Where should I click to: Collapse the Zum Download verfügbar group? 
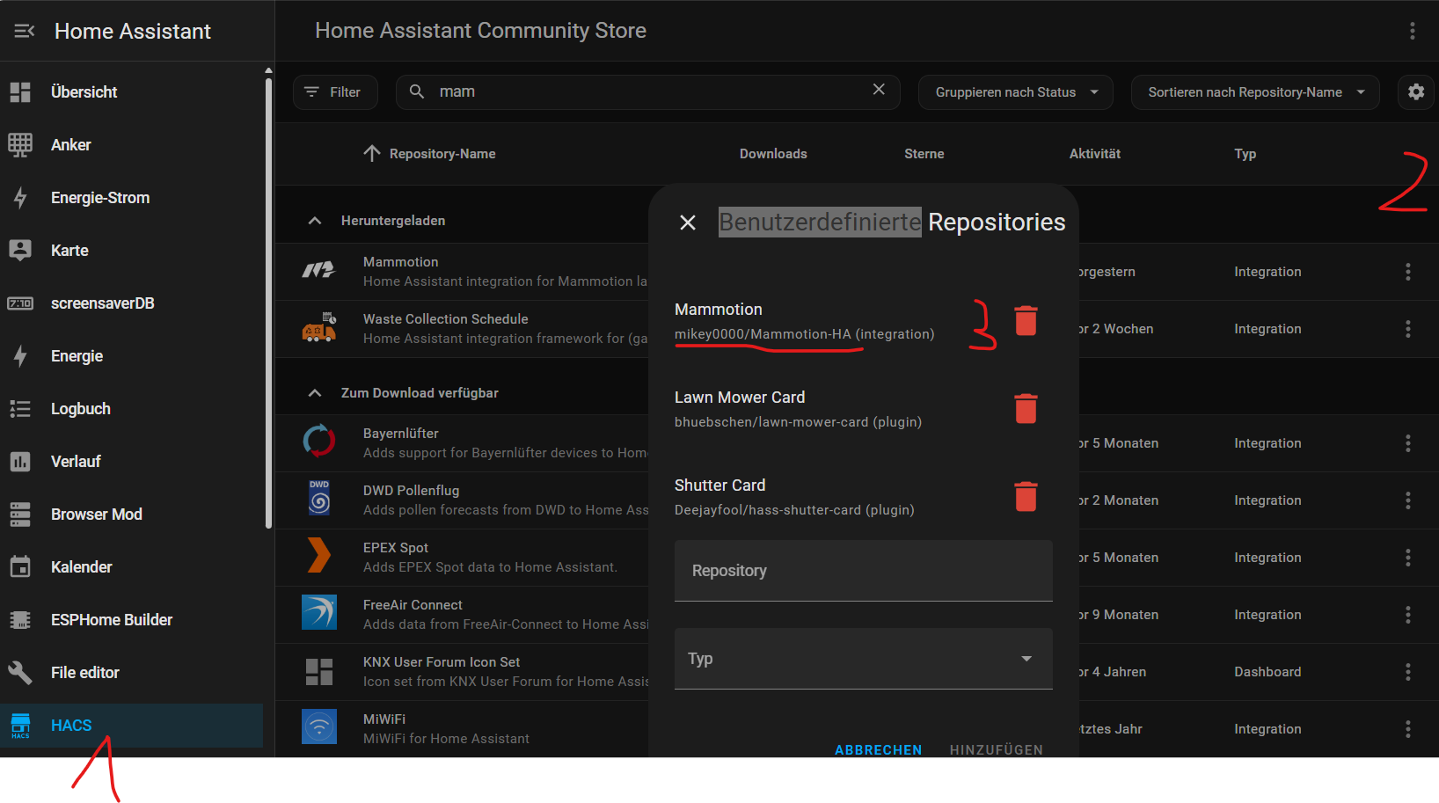click(315, 393)
